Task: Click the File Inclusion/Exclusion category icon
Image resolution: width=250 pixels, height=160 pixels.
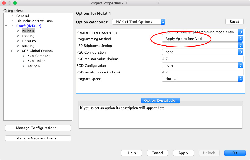Action: pos(12,21)
